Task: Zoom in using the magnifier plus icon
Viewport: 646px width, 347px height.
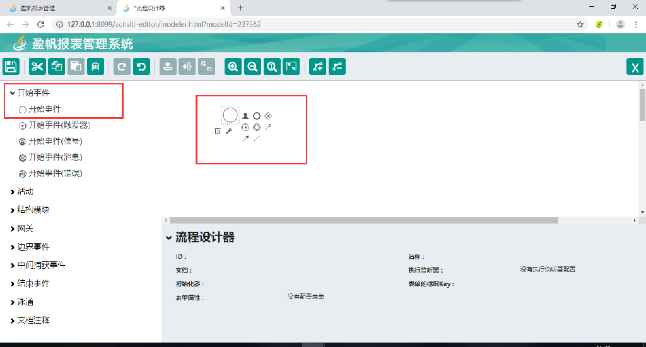Action: point(233,67)
